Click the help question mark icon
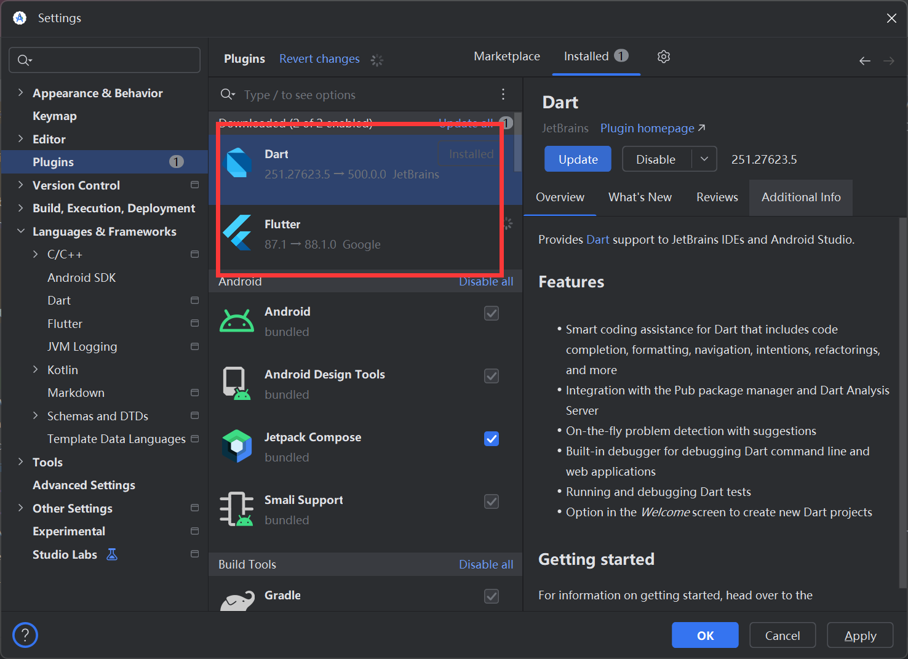908x659 pixels. 25,635
